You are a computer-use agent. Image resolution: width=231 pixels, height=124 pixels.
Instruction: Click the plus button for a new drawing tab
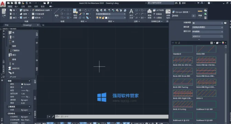pos(43,25)
